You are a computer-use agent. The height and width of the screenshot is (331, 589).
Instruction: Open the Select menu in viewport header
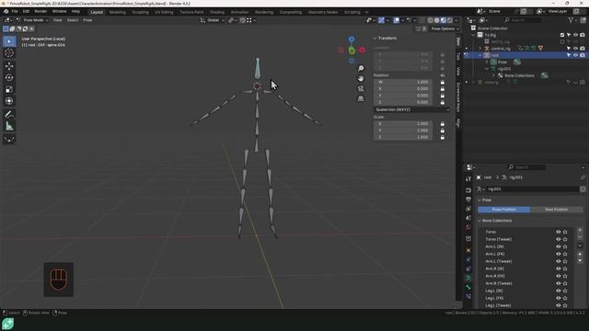point(73,20)
